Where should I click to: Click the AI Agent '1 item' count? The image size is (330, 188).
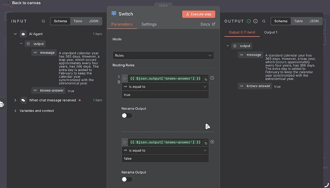98,34
